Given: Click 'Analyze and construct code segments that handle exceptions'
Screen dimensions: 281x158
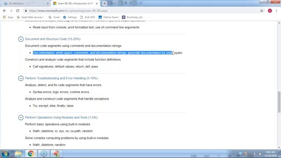Looking at the screenshot, I should (67, 99).
